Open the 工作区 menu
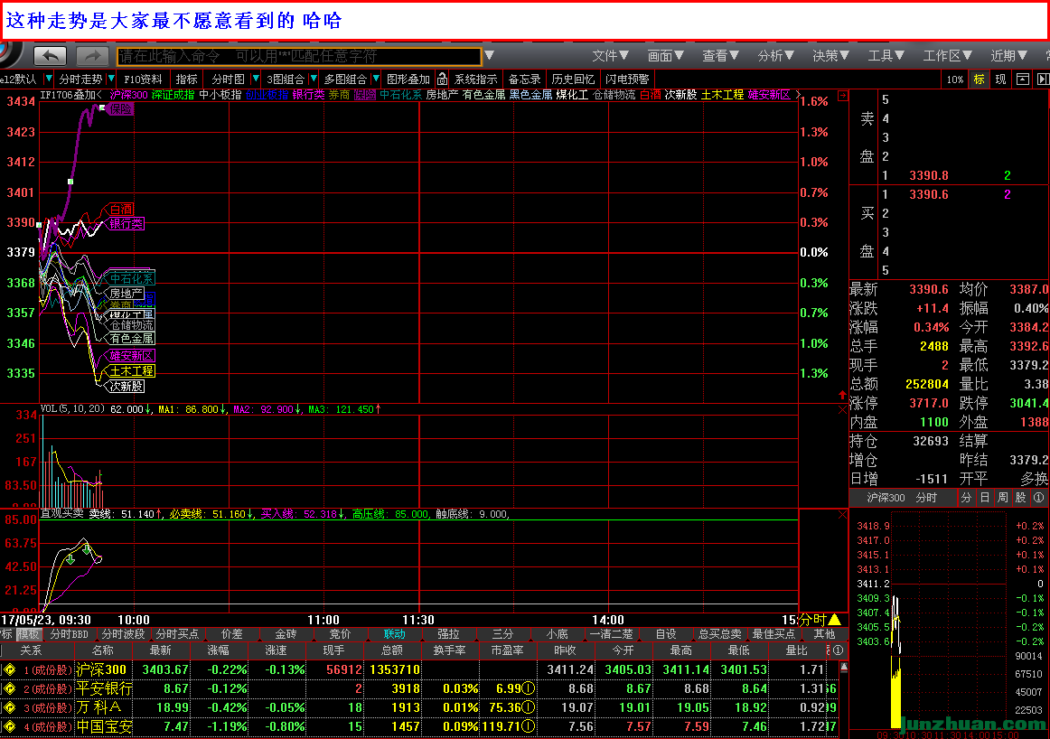1050x739 pixels. [x=947, y=55]
